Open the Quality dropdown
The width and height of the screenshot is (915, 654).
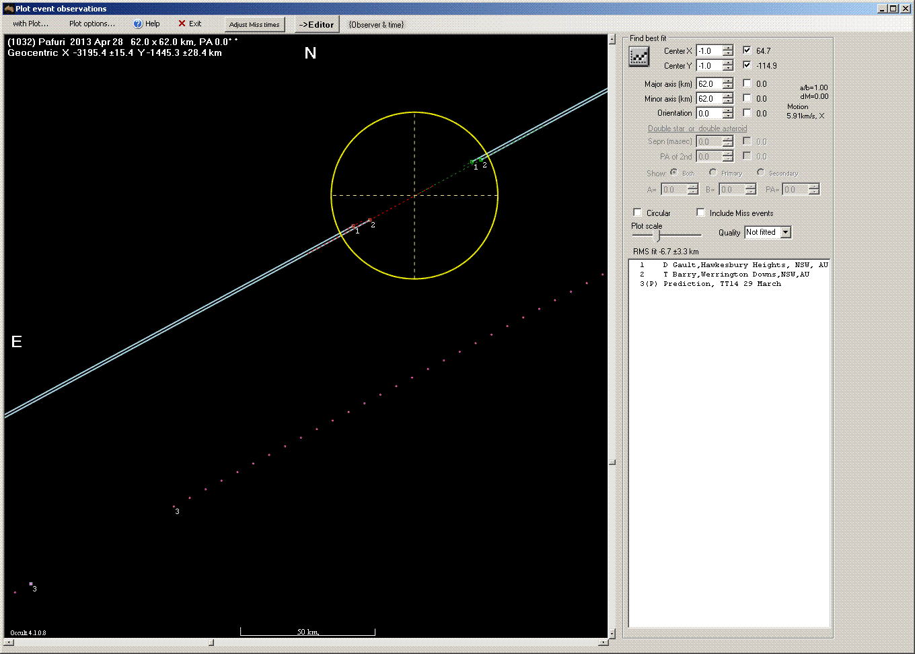(x=786, y=232)
